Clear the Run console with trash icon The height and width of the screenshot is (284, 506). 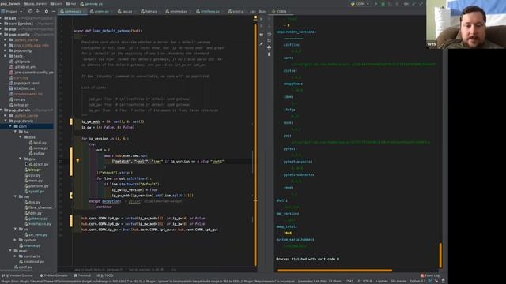click(x=269, y=54)
